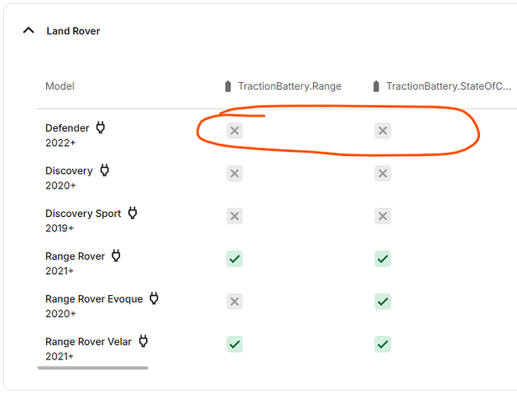The height and width of the screenshot is (419, 517).
Task: Click the plug icon next to Range Rover Evoque
Action: (x=154, y=298)
